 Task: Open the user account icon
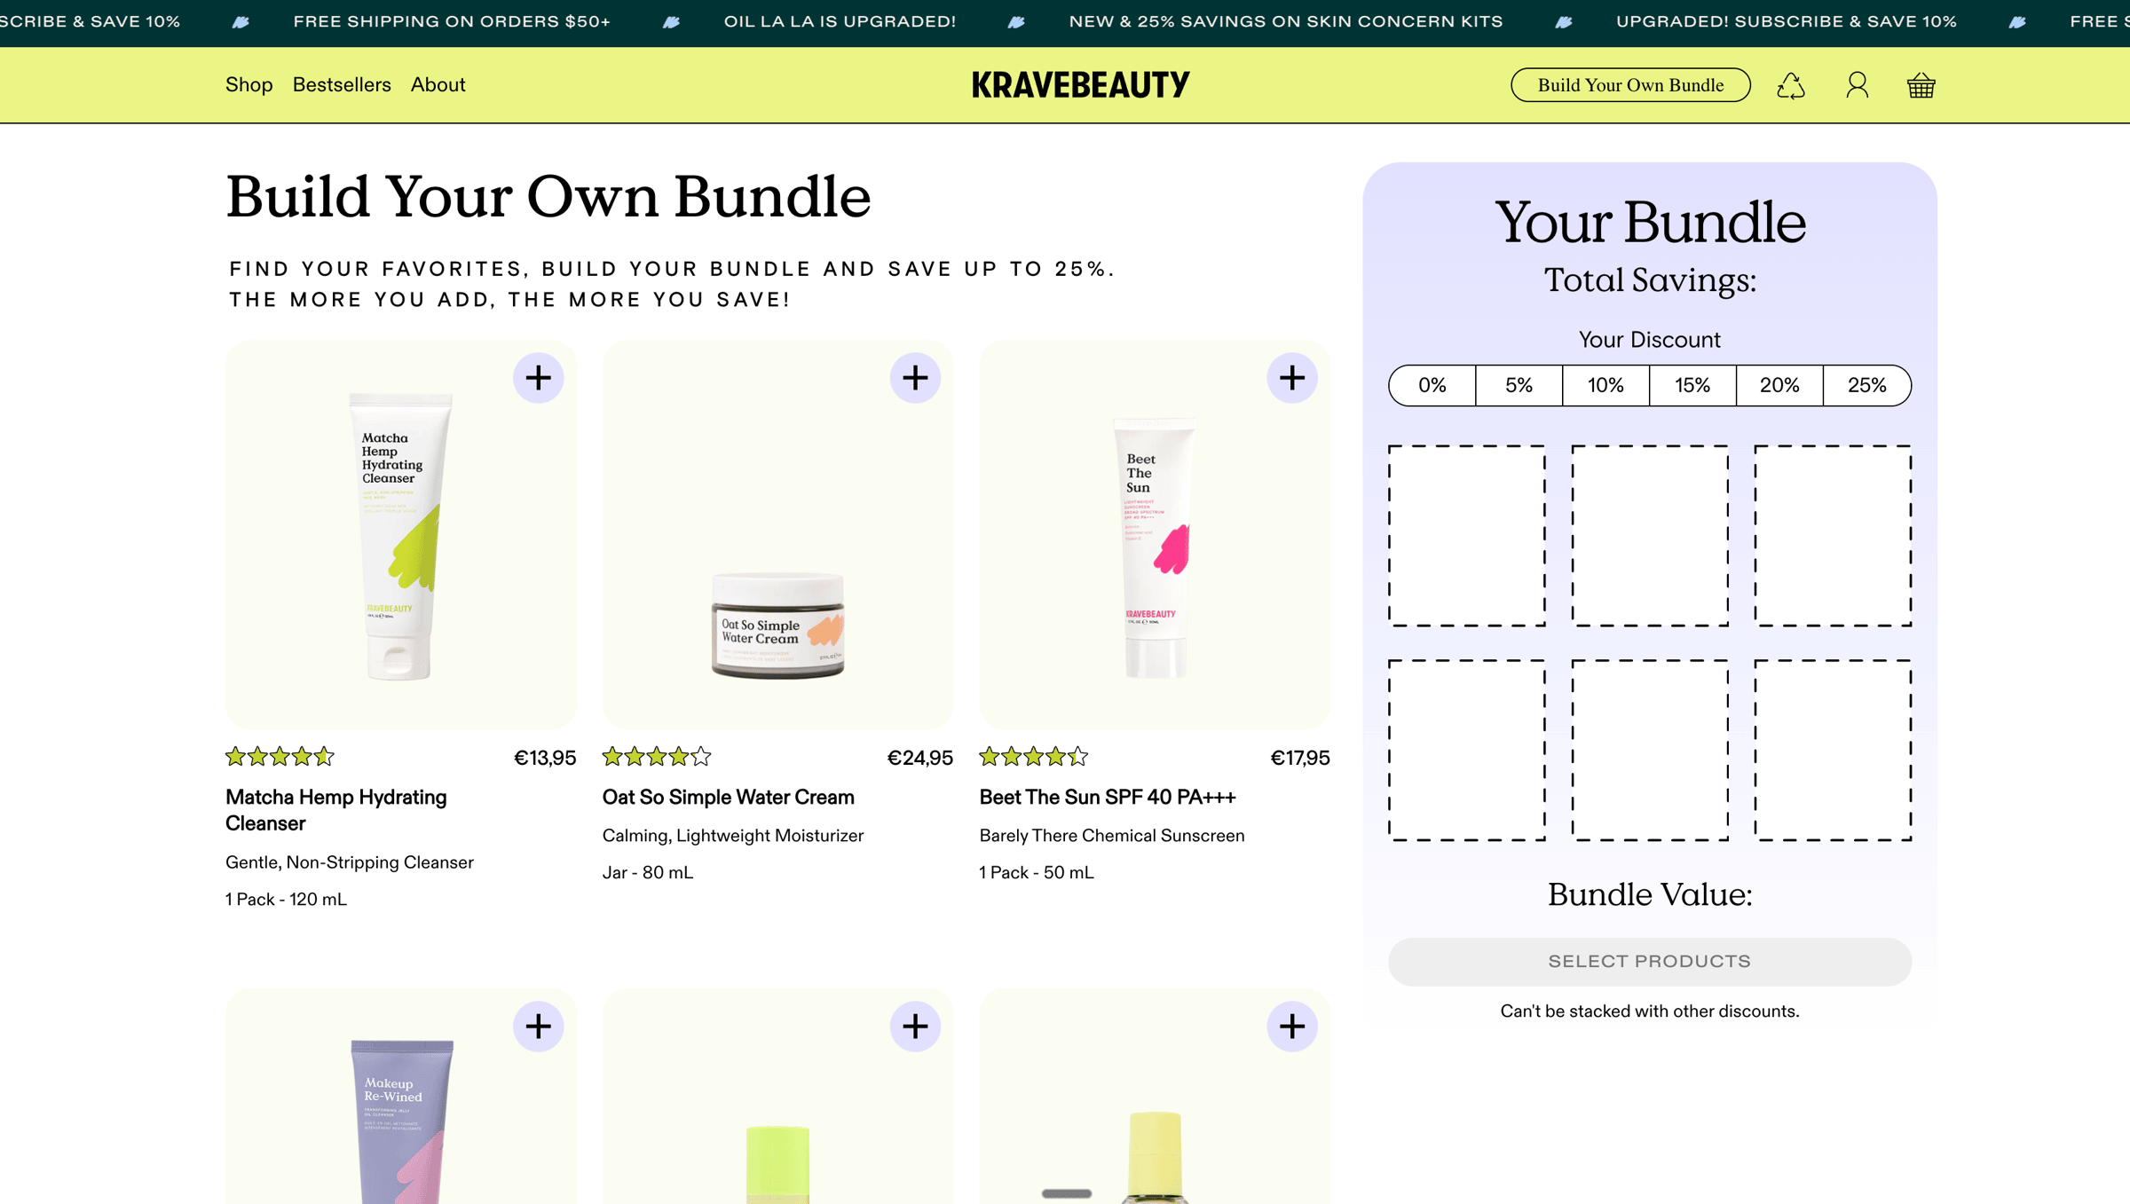1857,85
